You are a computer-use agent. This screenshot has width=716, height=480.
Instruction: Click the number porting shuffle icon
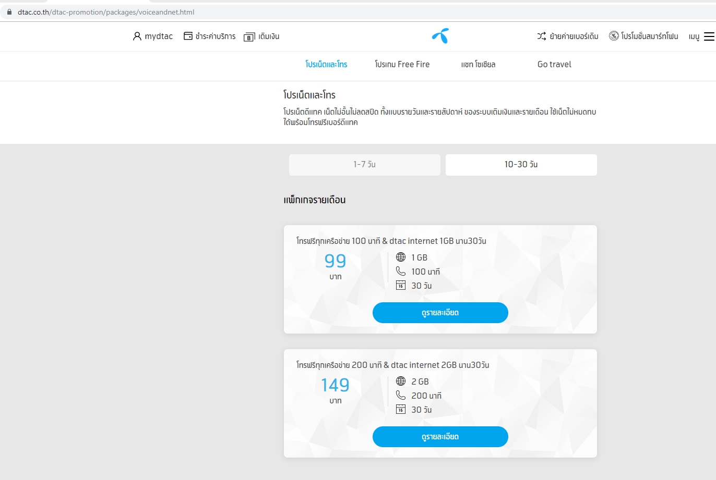pyautogui.click(x=542, y=36)
